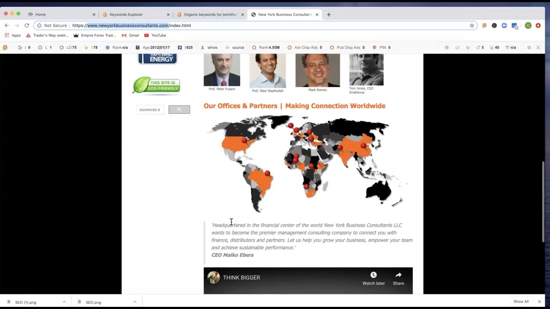550x309 pixels.
Task: Click the 'Our Offices & Partners' heading
Action: 294,106
